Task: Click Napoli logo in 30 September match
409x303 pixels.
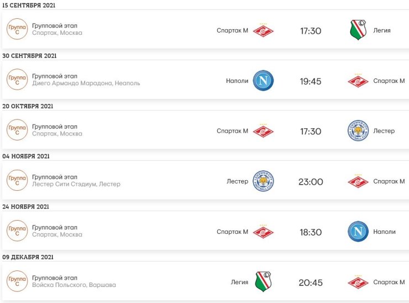Action: point(263,80)
